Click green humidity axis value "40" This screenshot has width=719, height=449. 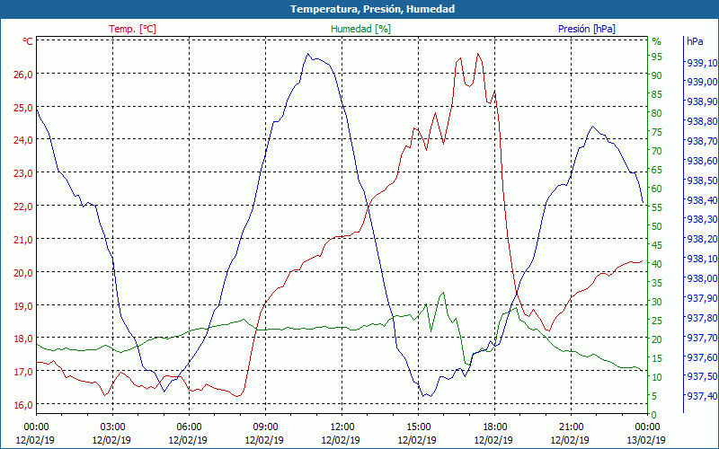657,264
